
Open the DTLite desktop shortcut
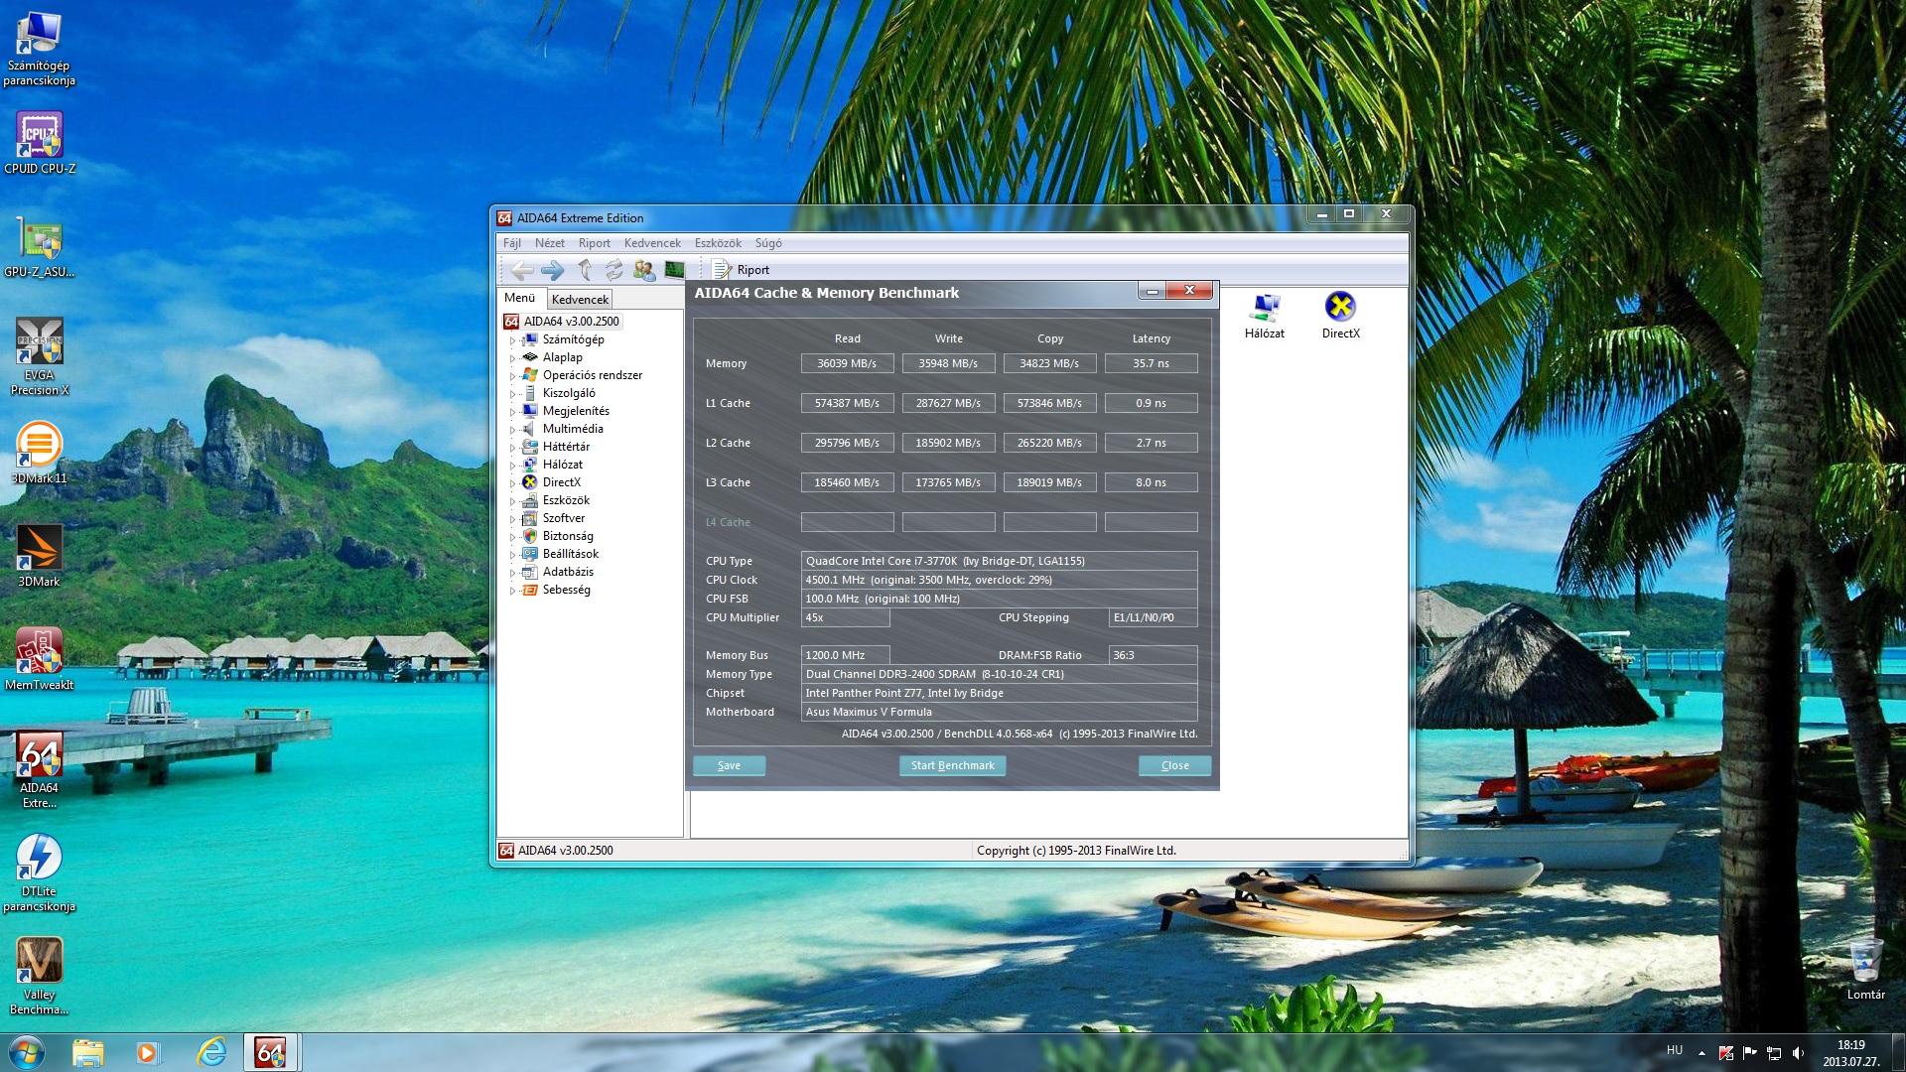tap(40, 873)
